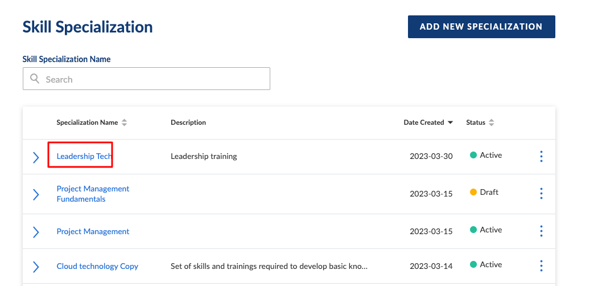Click the search magnifier icon
This screenshot has height=286, width=602.
coord(35,79)
